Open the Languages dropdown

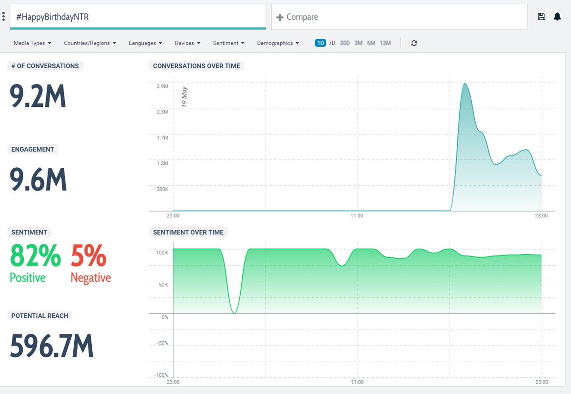click(145, 43)
